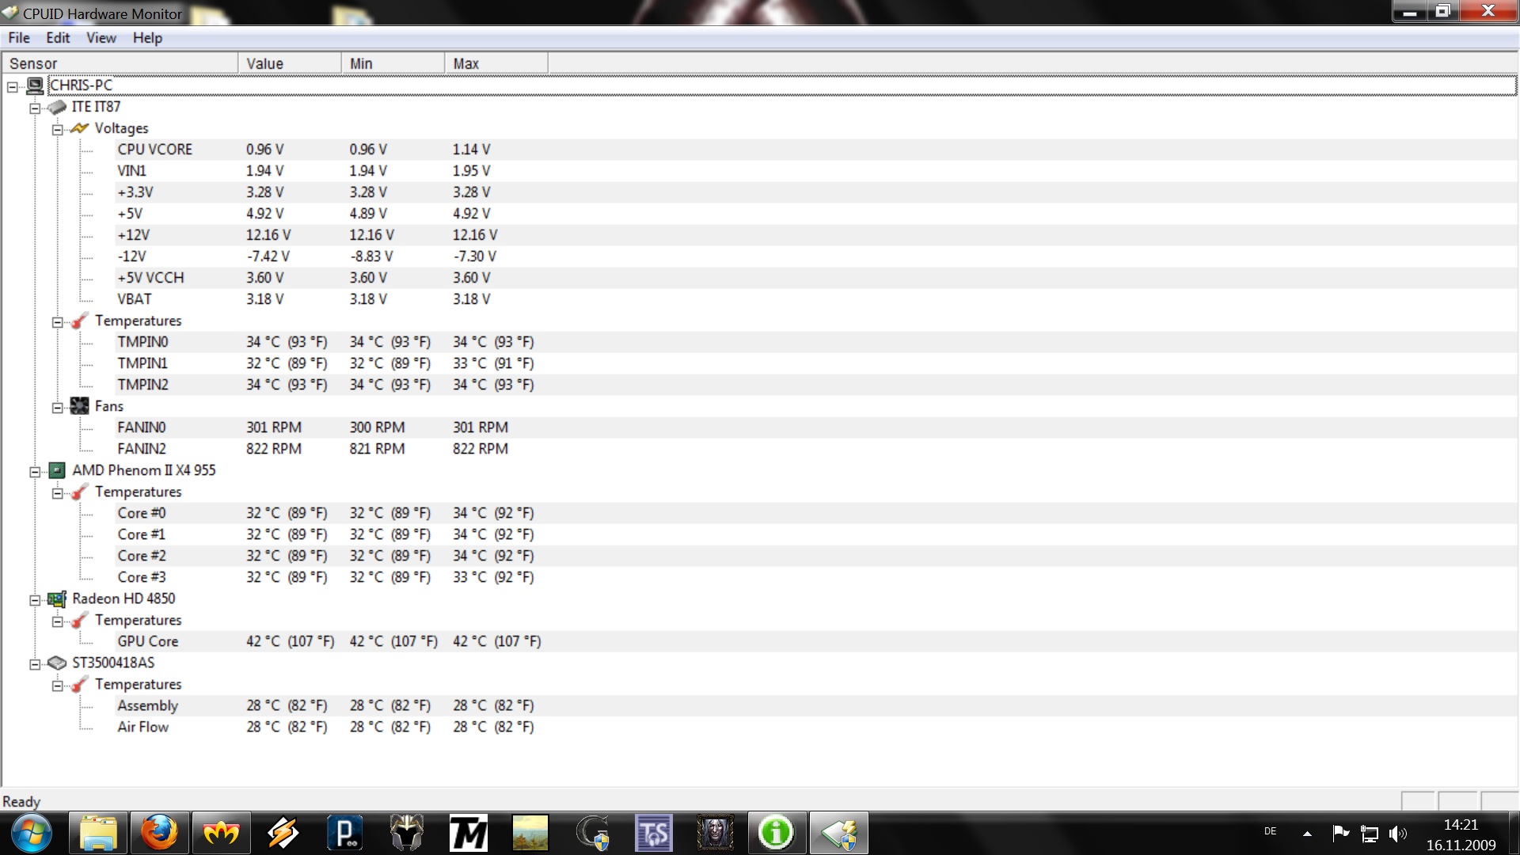This screenshot has height=855, width=1520.
Task: Collapse the ITE IT87 Temperatures group
Action: 58,321
